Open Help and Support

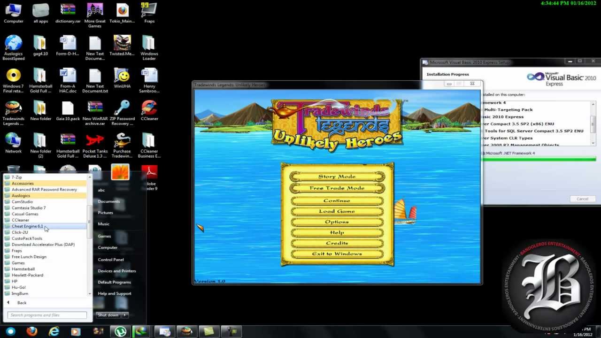tap(115, 293)
